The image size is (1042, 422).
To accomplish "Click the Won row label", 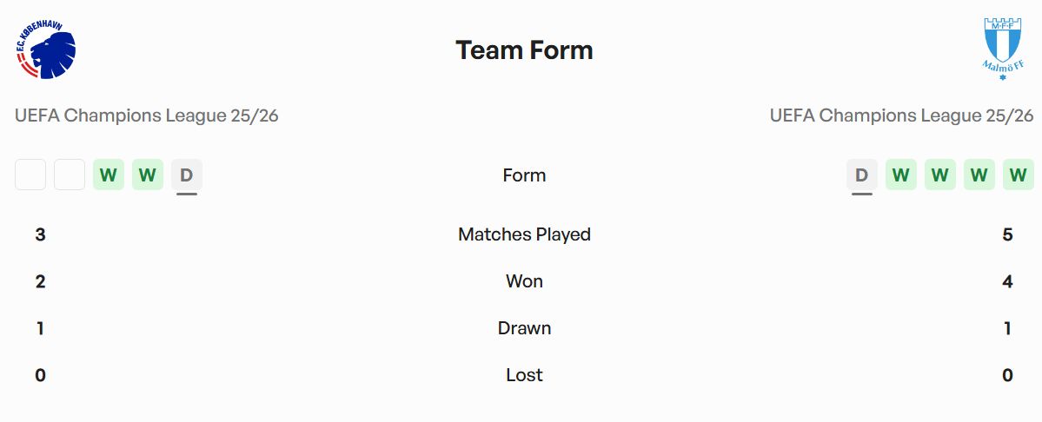I will (524, 281).
